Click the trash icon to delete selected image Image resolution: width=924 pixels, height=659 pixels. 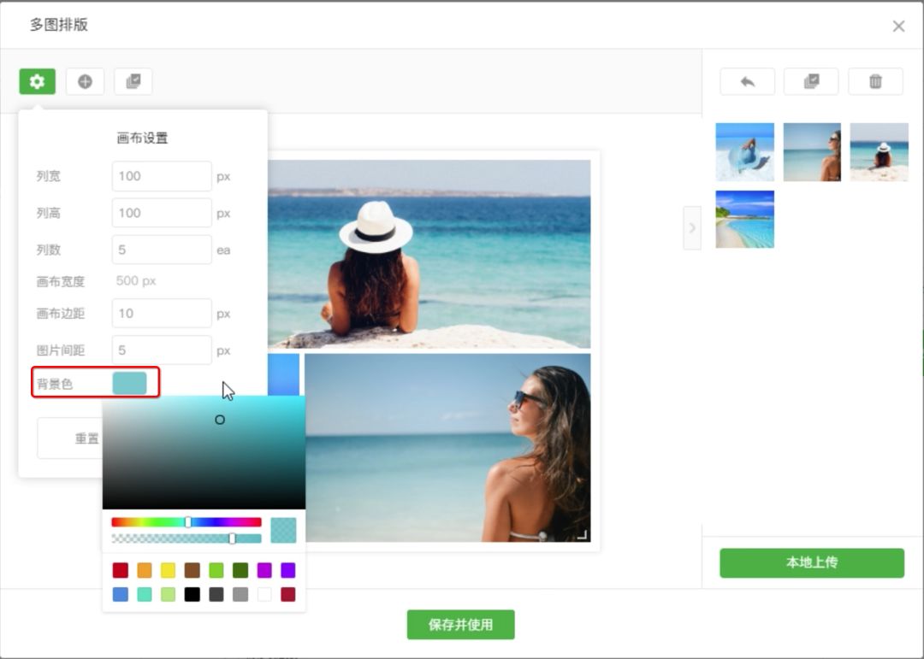[875, 81]
